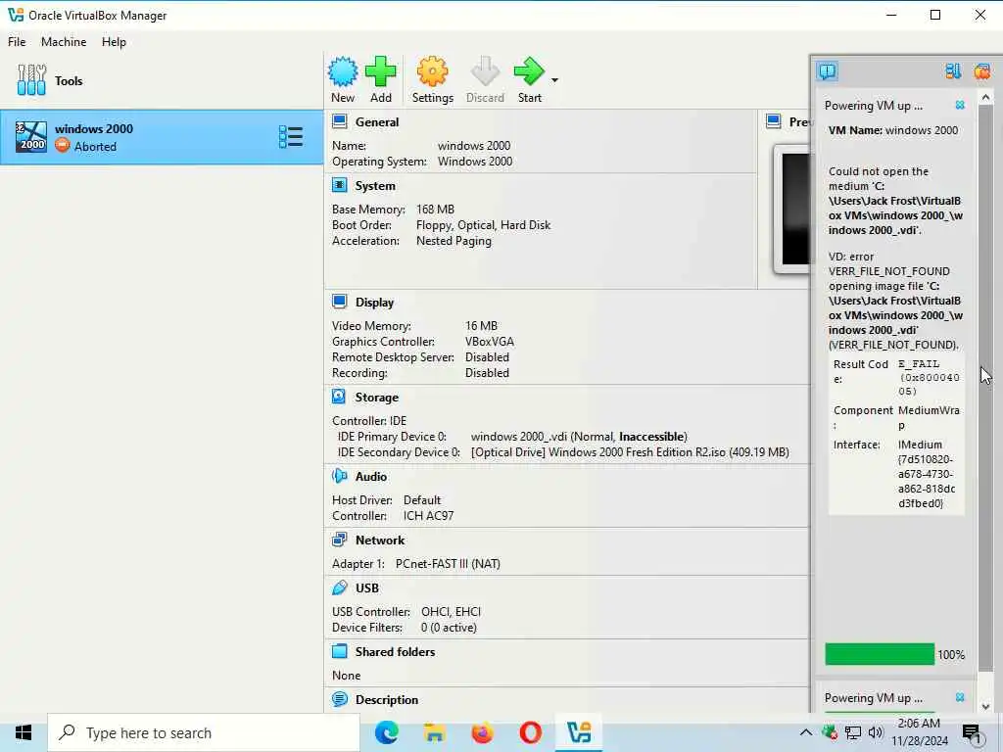Open Firefox from the taskbar
1003x752 pixels.
[x=482, y=732]
